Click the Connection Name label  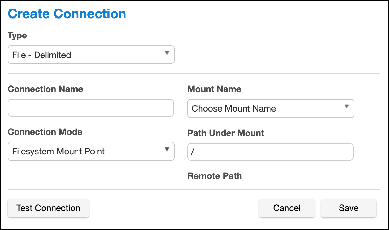tap(45, 89)
